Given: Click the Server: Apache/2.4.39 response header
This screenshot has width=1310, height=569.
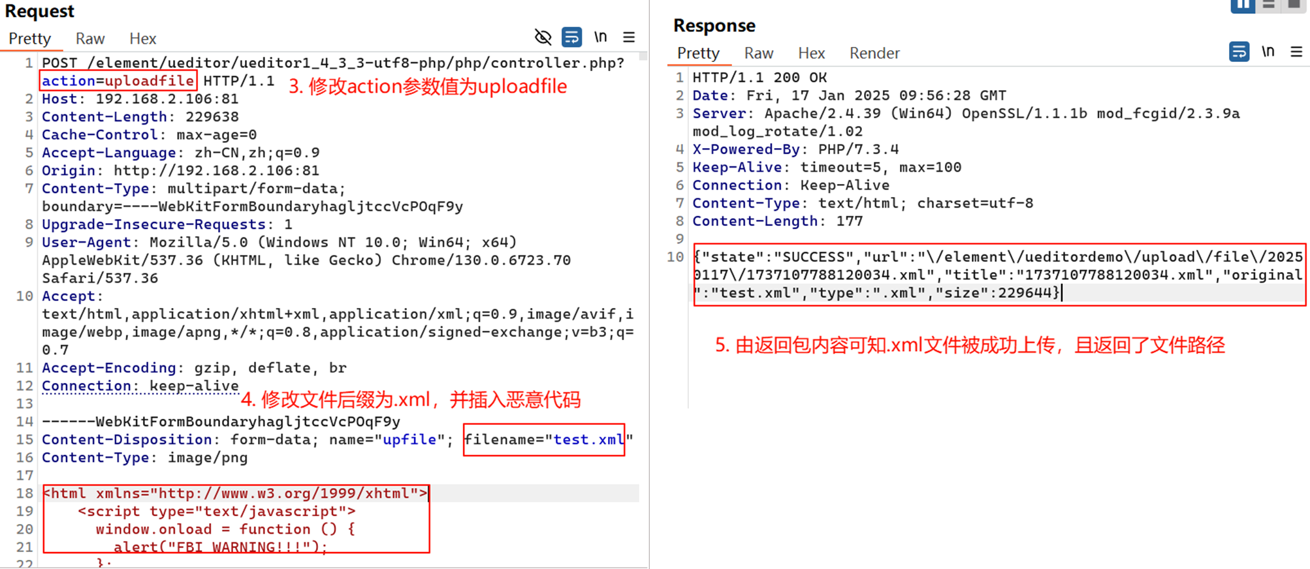Looking at the screenshot, I should [966, 114].
